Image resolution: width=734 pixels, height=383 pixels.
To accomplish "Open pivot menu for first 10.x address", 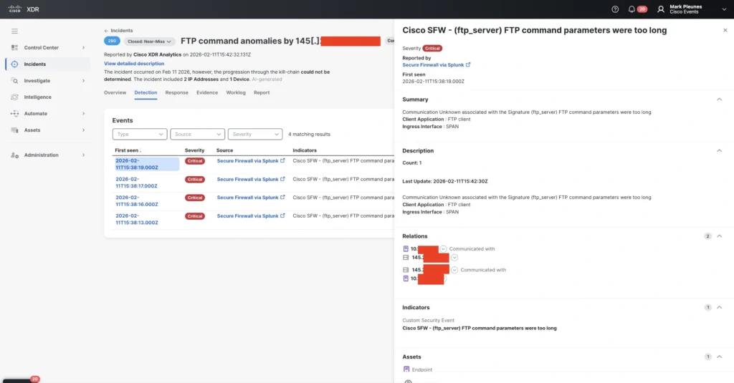I will [443, 249].
